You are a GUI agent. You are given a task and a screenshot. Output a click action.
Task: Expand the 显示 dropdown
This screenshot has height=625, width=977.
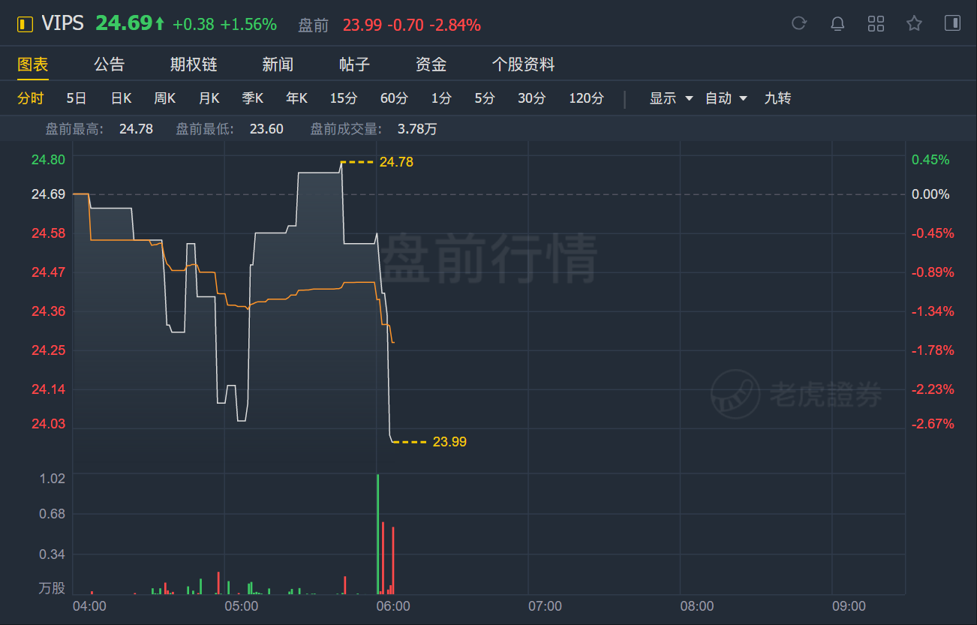(672, 98)
